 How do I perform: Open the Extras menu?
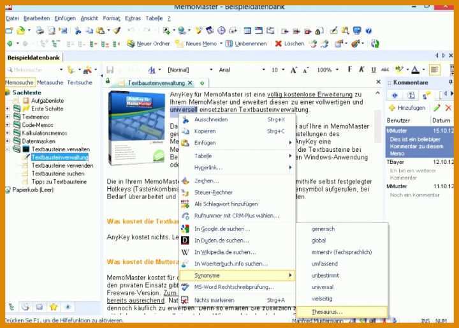coord(133,18)
